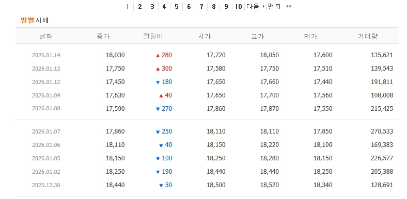Click volume 215,425
The height and width of the screenshot is (199, 407).
[382, 109]
